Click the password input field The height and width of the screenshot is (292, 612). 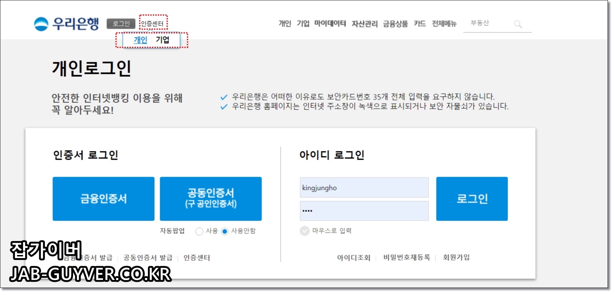pyautogui.click(x=364, y=211)
